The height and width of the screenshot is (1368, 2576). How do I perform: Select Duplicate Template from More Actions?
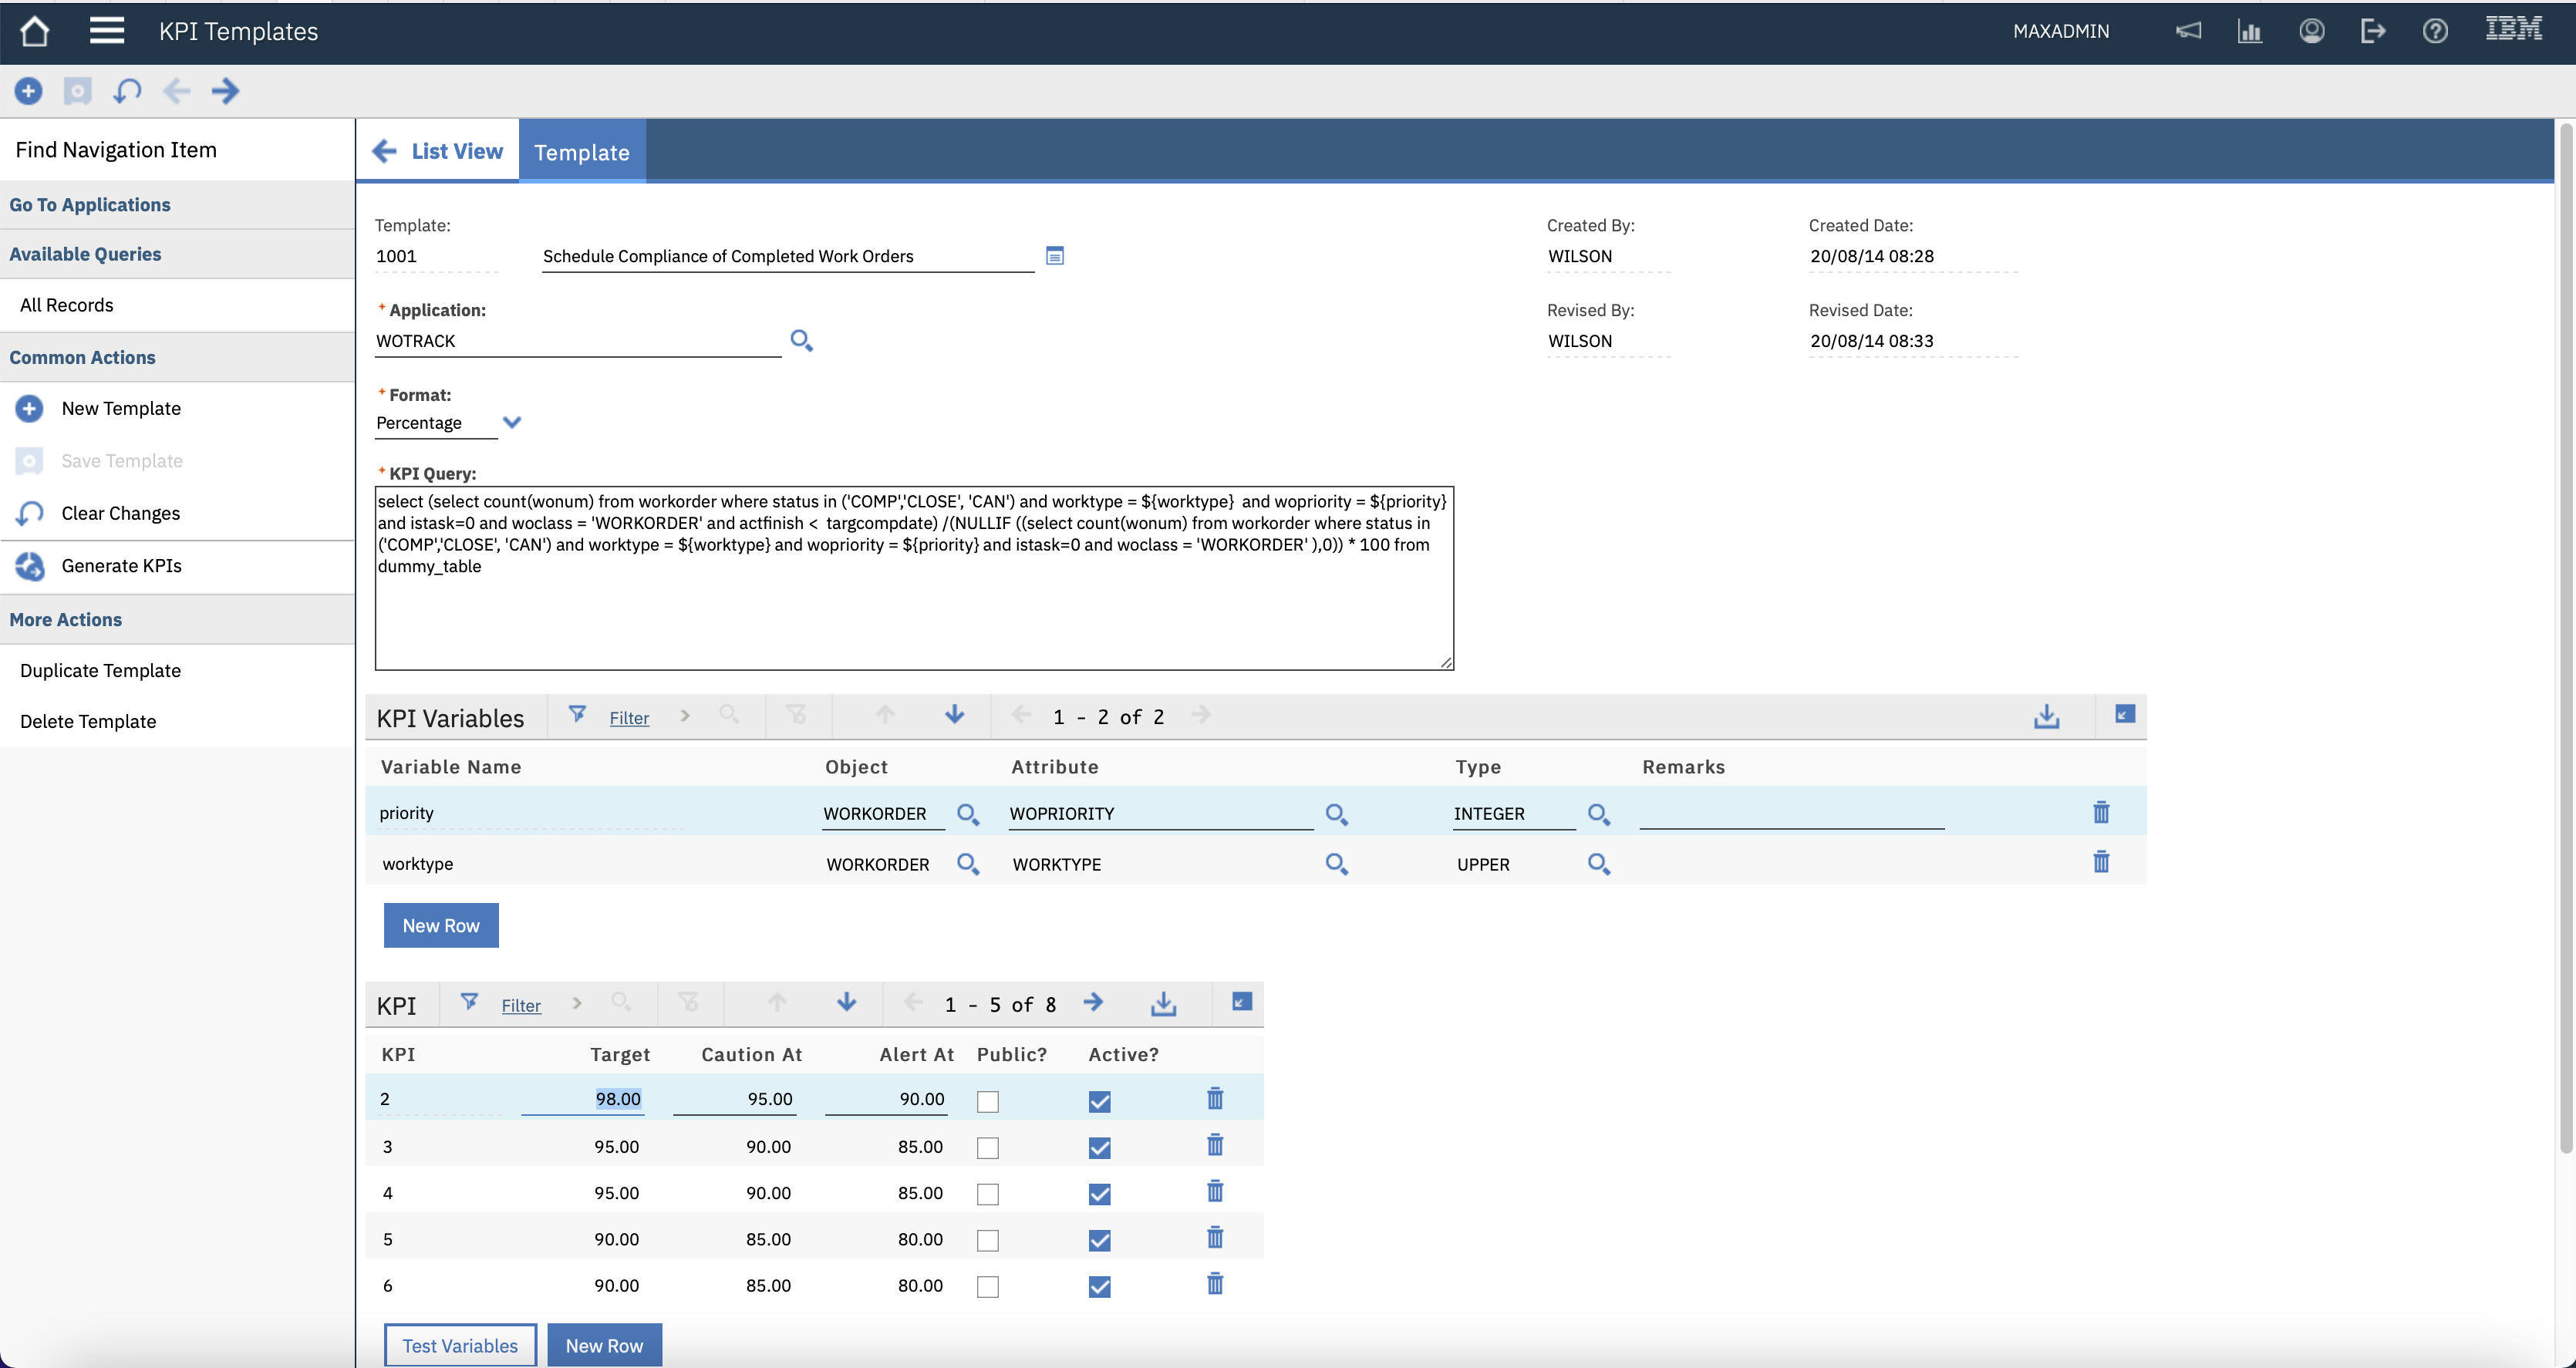100,670
